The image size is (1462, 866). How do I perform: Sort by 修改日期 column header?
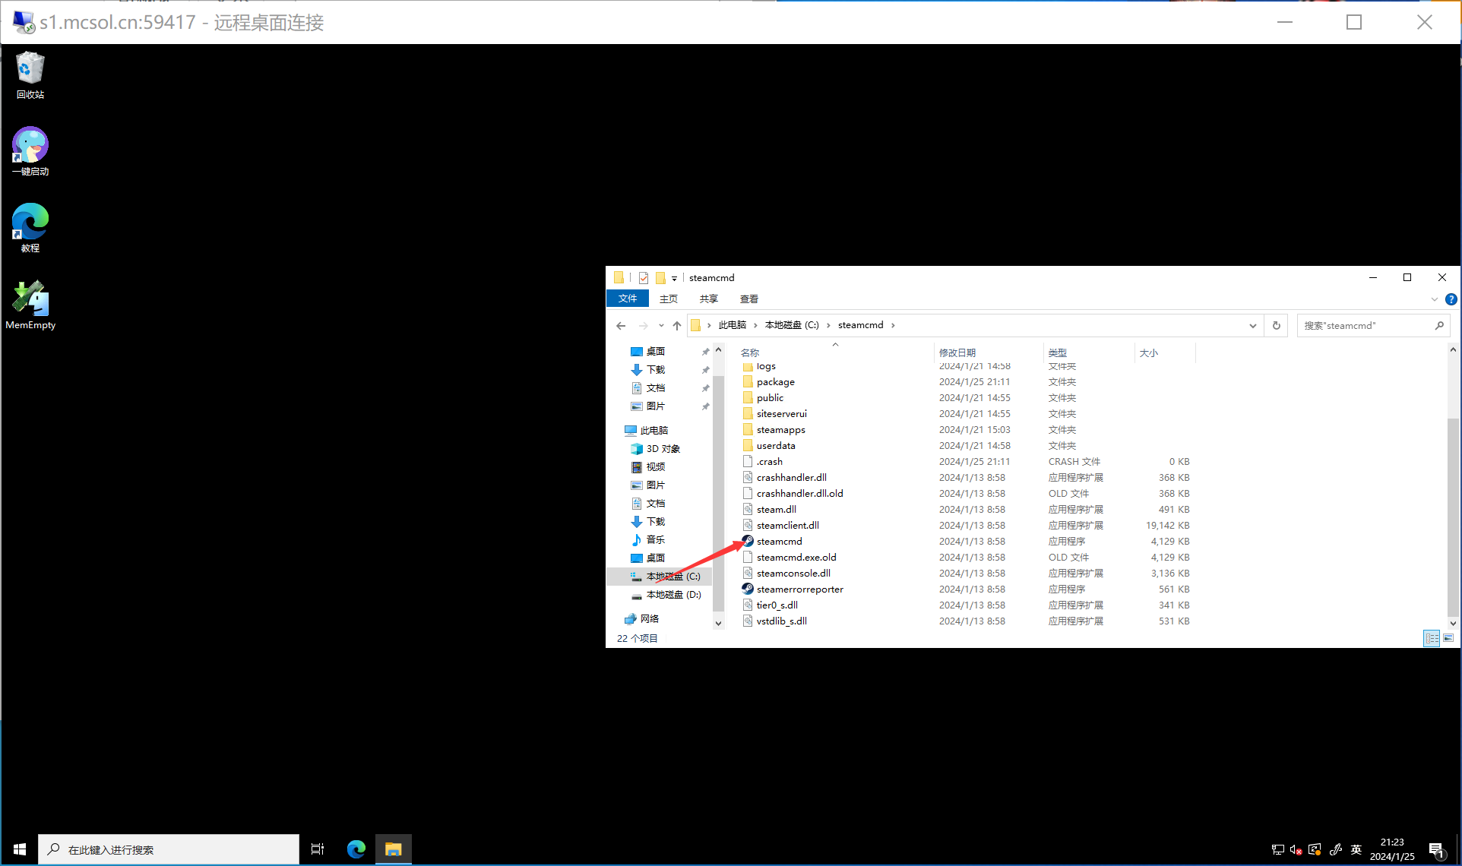tap(988, 352)
